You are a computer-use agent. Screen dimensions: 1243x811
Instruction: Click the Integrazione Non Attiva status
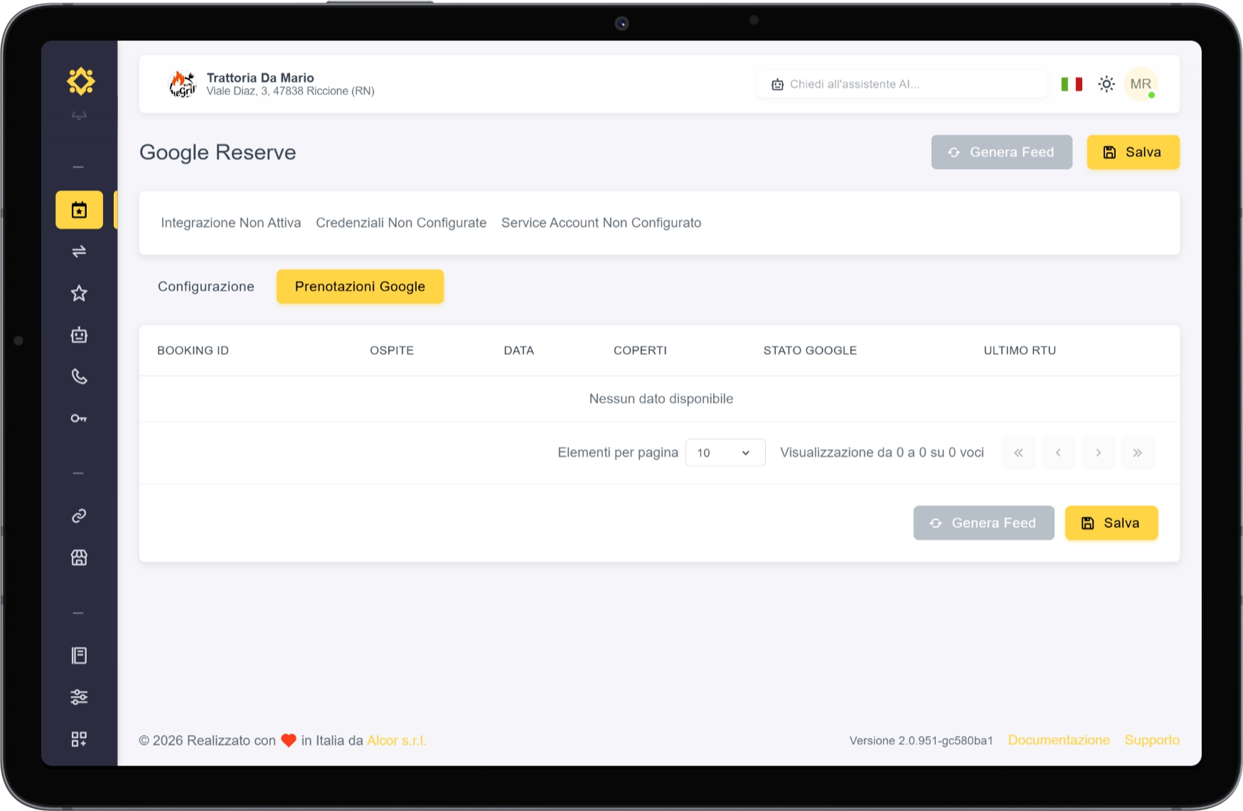click(231, 223)
